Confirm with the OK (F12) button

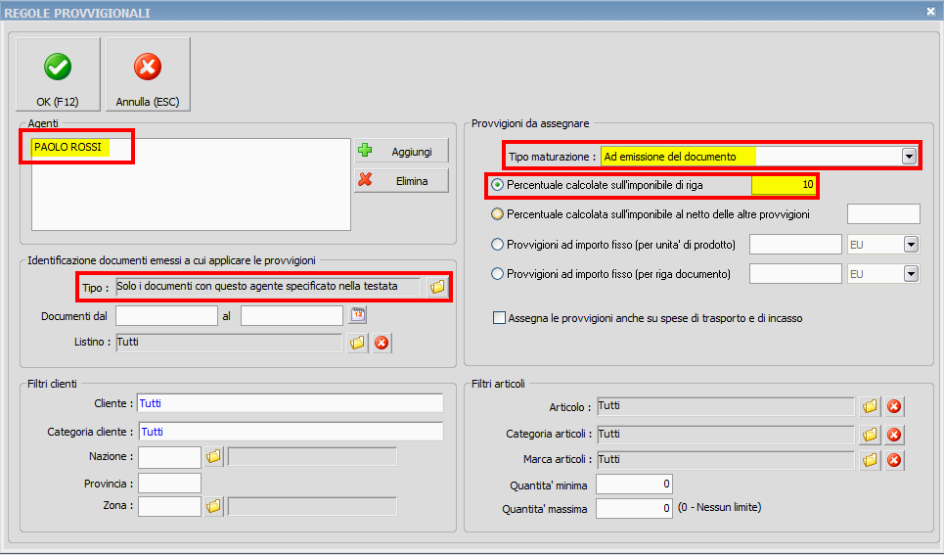pos(57,75)
